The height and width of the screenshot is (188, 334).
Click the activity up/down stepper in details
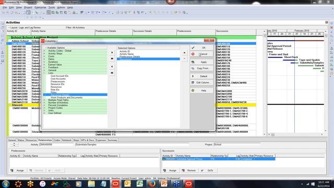click(14, 145)
